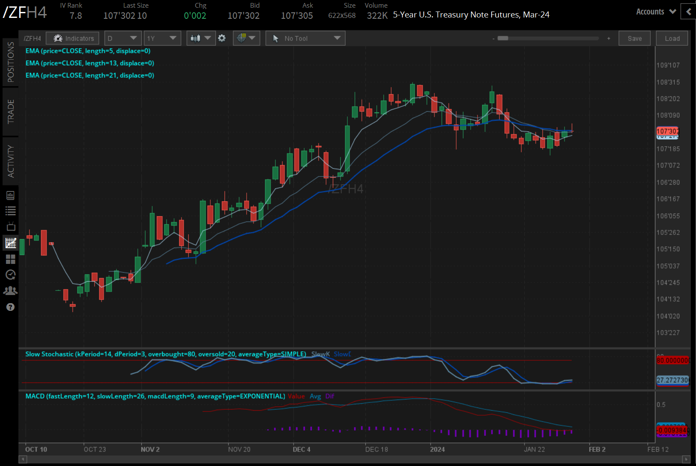Image resolution: width=696 pixels, height=466 pixels.
Task: Open help question mark icon
Action: pyautogui.click(x=11, y=307)
